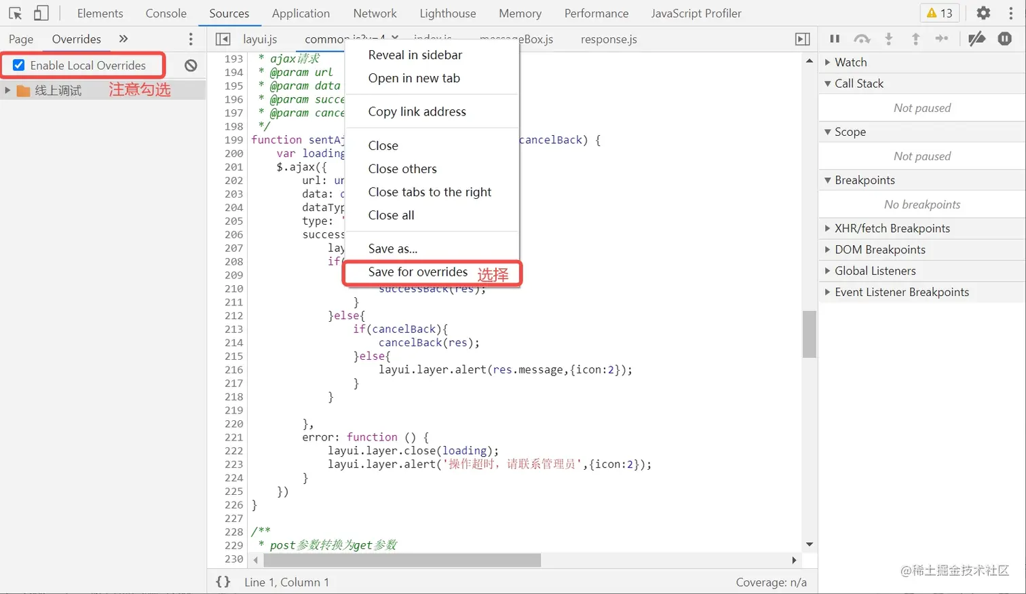Open the navigator three-dot menu
The height and width of the screenshot is (594, 1026).
[x=191, y=39]
